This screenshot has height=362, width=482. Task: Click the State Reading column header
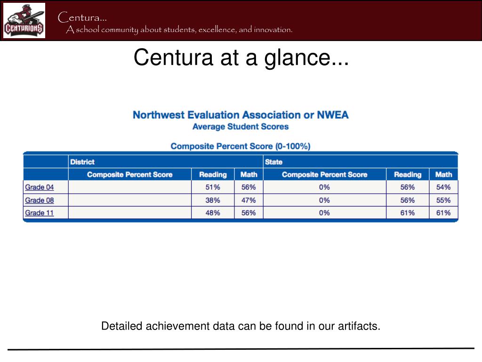(x=408, y=174)
